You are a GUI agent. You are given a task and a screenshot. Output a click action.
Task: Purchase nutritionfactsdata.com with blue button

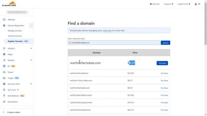[x=162, y=63]
